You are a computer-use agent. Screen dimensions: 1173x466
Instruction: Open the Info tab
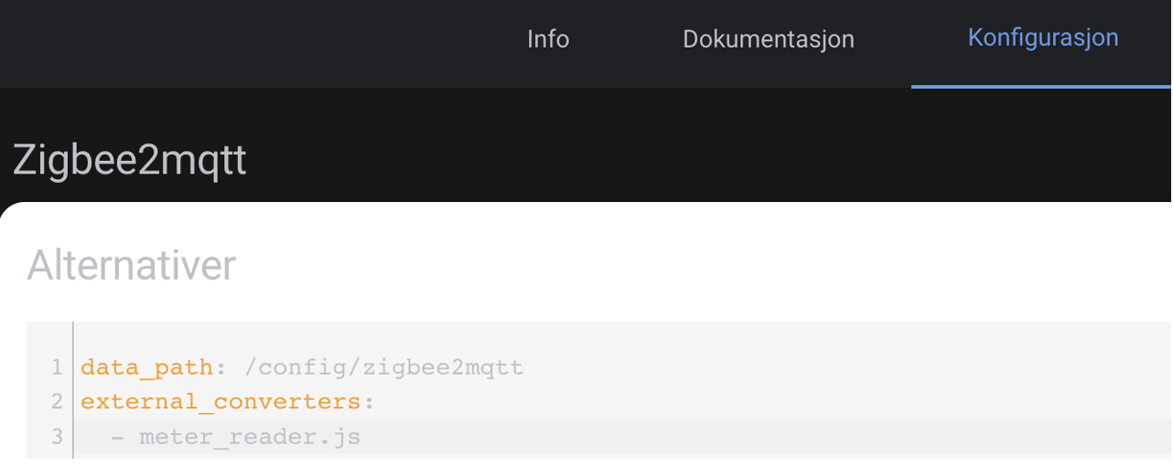[548, 39]
